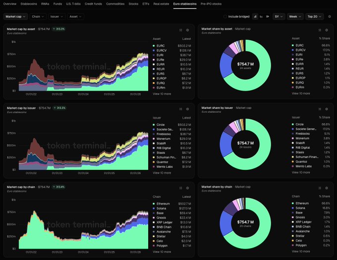This screenshot has width=337, height=260.
Task: Switch to the Pre-IPO stocks tab
Action: [211, 4]
